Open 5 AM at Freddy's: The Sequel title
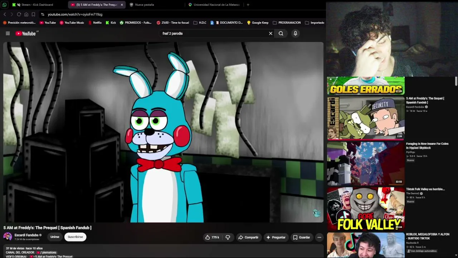The image size is (458, 258). tap(425, 100)
